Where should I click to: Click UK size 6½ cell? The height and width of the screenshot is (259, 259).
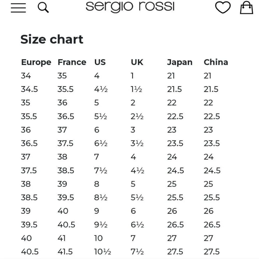click(137, 225)
